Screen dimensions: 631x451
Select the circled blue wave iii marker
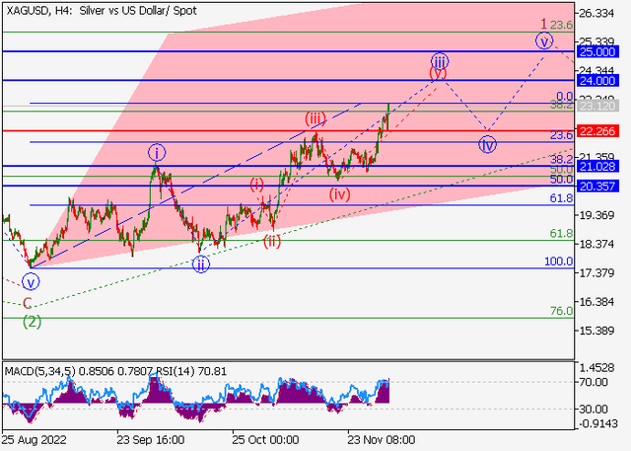point(440,61)
